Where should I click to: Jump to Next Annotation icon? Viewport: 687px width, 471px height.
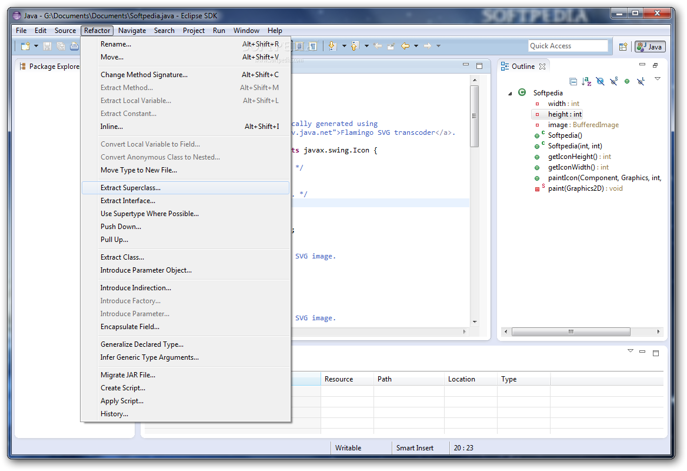(x=332, y=45)
